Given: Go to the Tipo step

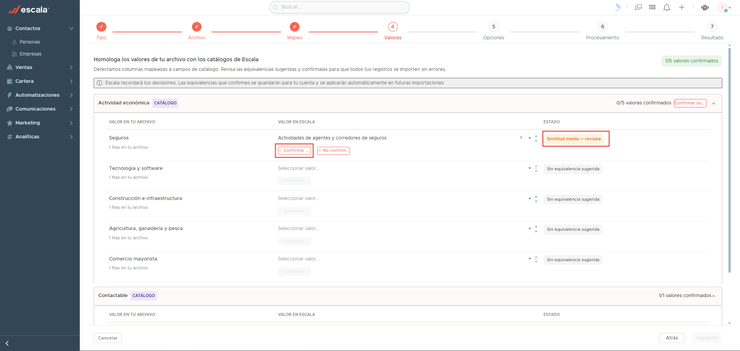Looking at the screenshot, I should click(x=101, y=30).
